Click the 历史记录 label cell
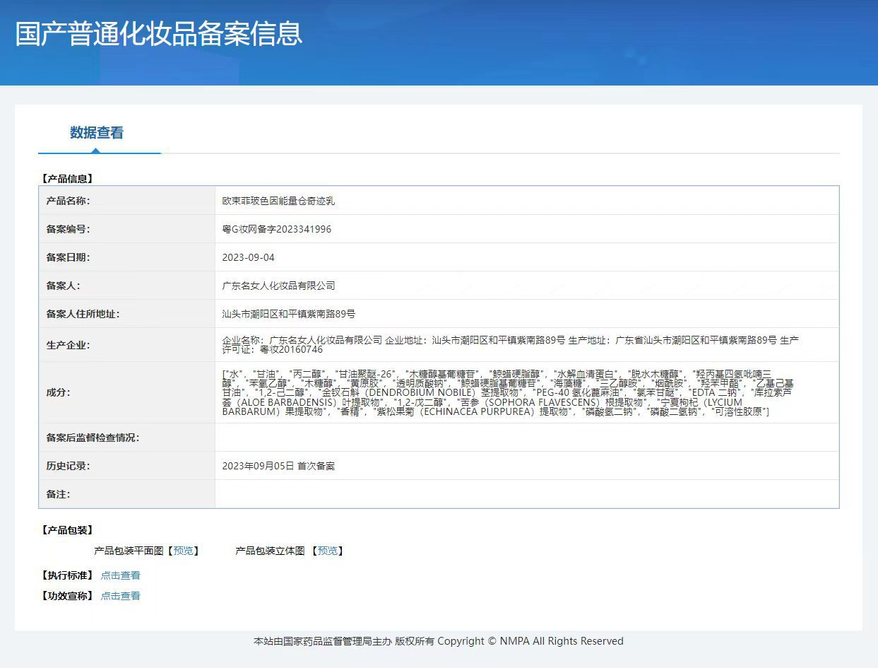 coord(127,466)
